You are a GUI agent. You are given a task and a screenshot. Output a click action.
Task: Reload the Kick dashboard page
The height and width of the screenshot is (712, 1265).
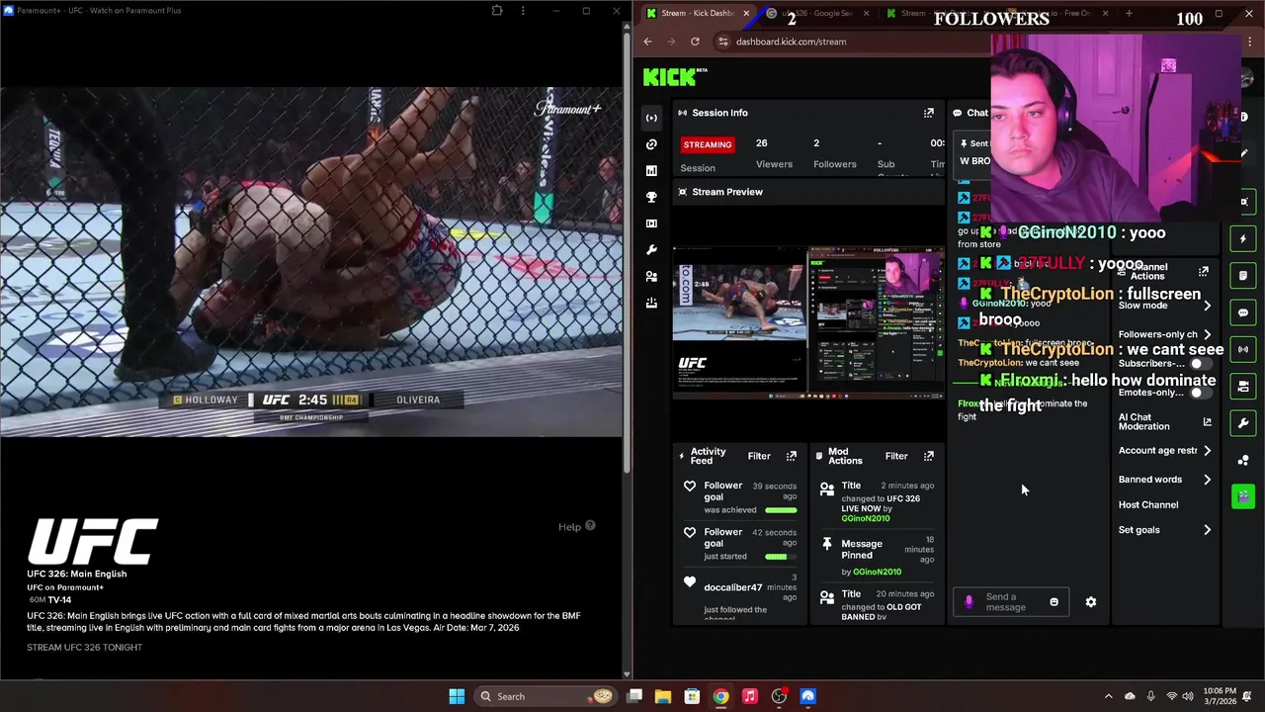pos(695,42)
